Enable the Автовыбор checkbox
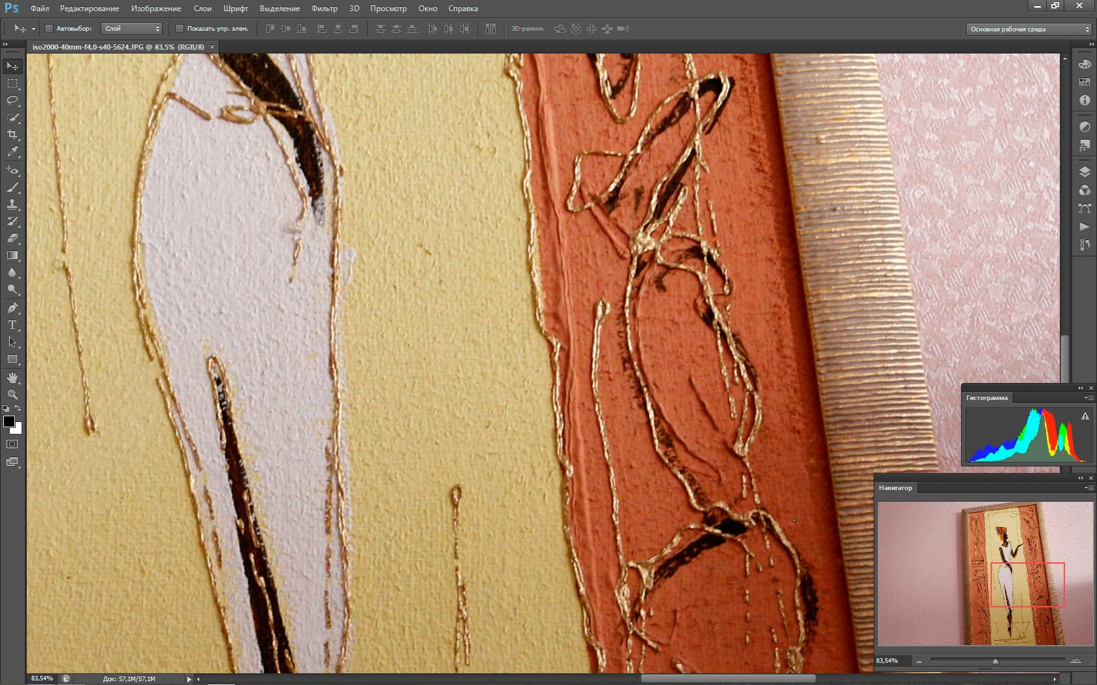Screen dimensions: 1097x685 (49, 29)
